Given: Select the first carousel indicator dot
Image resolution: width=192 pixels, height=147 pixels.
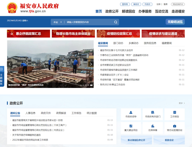Looking at the screenshot, I should [x=81, y=85].
